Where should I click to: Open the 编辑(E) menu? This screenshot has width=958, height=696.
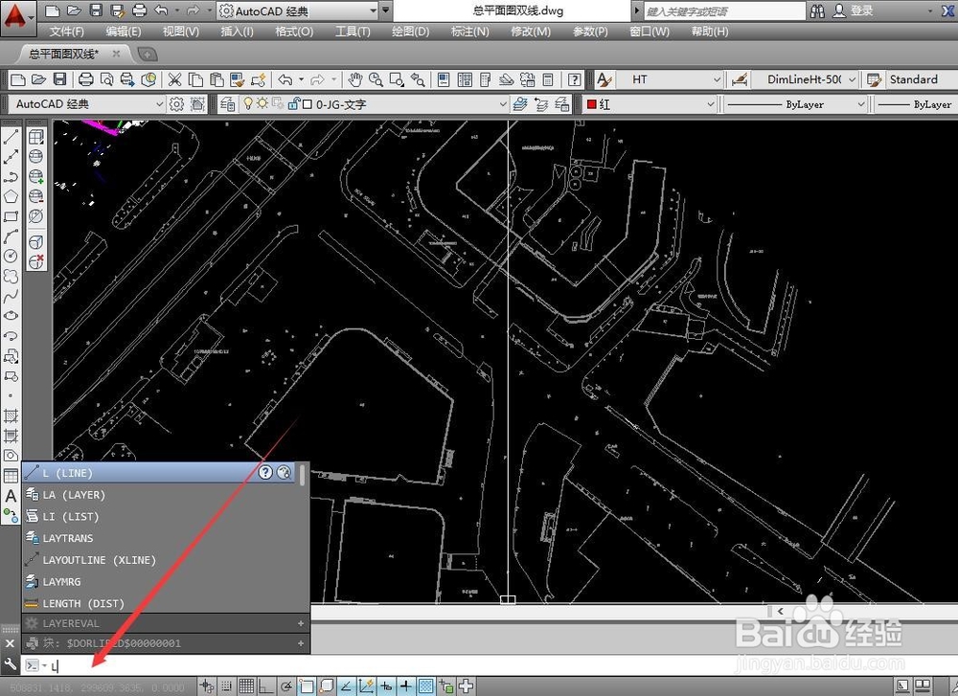(124, 32)
